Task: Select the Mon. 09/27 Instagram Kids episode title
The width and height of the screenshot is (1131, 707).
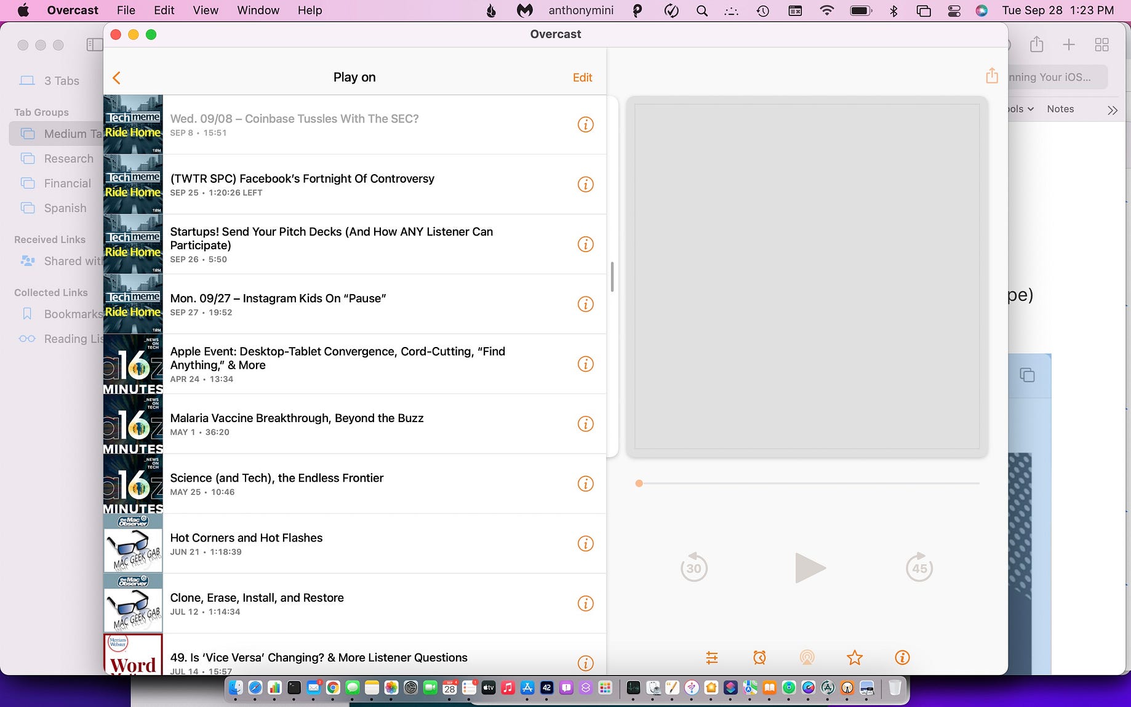Action: tap(278, 298)
